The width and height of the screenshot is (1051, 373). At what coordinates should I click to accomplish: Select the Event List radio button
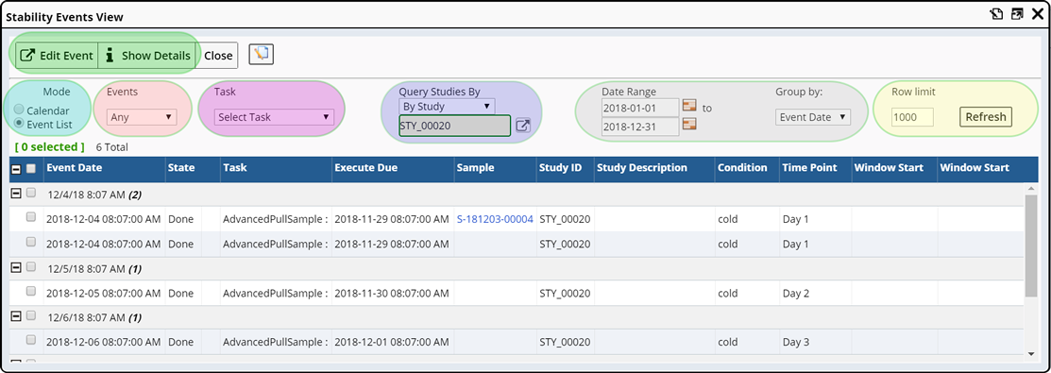19,124
